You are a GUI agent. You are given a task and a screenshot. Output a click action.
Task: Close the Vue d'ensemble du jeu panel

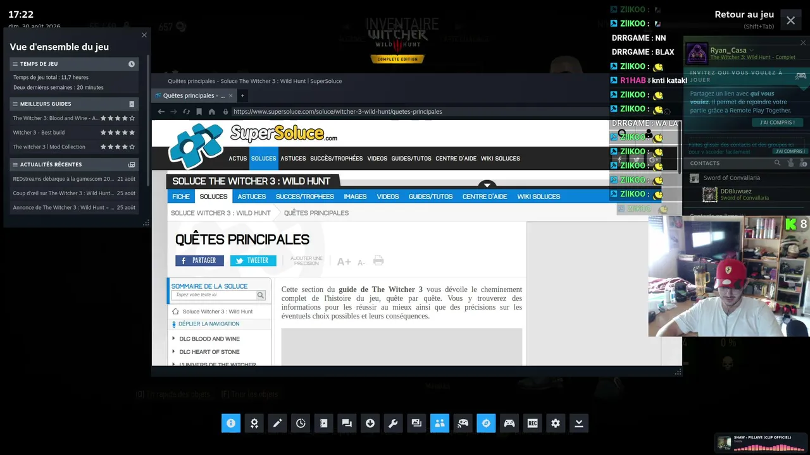[144, 35]
